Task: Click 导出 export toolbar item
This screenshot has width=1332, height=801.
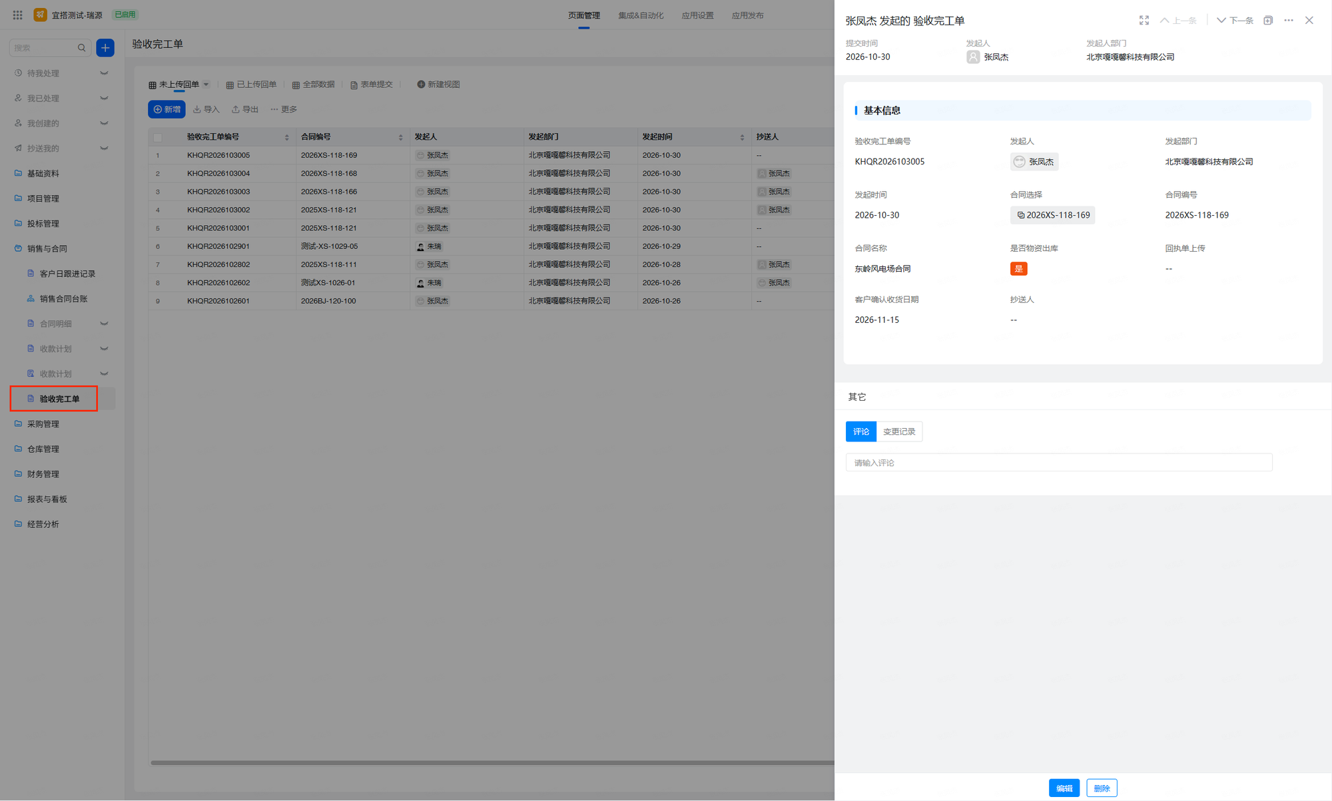Action: [245, 109]
